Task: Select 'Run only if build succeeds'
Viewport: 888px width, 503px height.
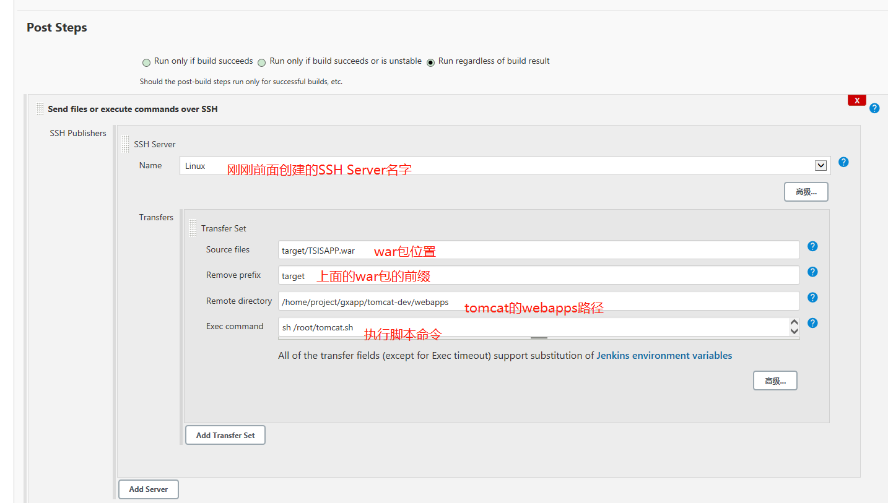Action: [x=146, y=62]
